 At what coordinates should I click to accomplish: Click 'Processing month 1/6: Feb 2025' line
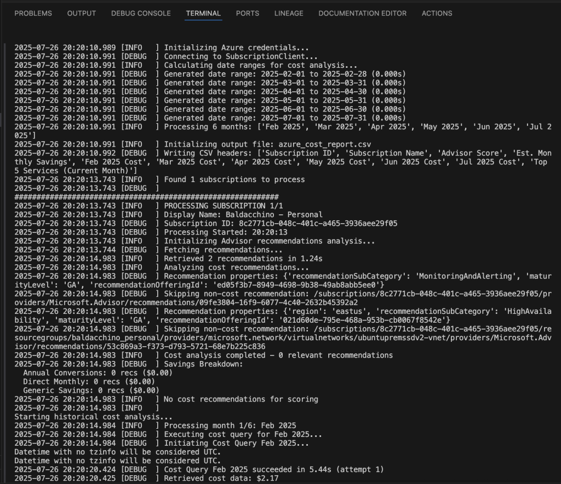(x=155, y=425)
